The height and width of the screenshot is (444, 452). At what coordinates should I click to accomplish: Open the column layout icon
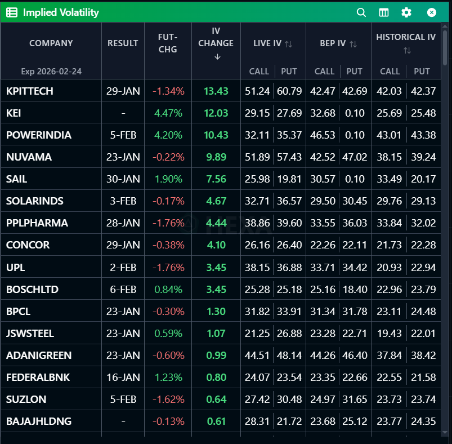(384, 12)
